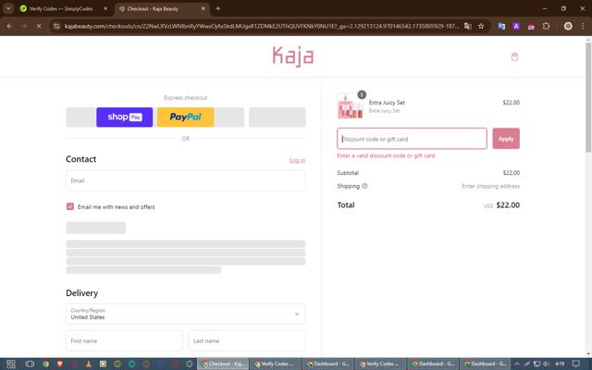Screen dimensions: 592x370
Task: Open the purple A extension
Action: [x=516, y=26]
